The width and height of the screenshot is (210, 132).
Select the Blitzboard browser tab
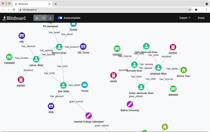(32, 4)
